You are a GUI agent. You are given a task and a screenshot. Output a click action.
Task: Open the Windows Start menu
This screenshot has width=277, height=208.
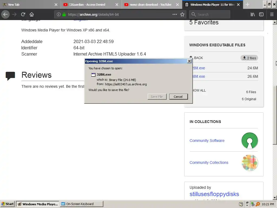click(x=8, y=204)
